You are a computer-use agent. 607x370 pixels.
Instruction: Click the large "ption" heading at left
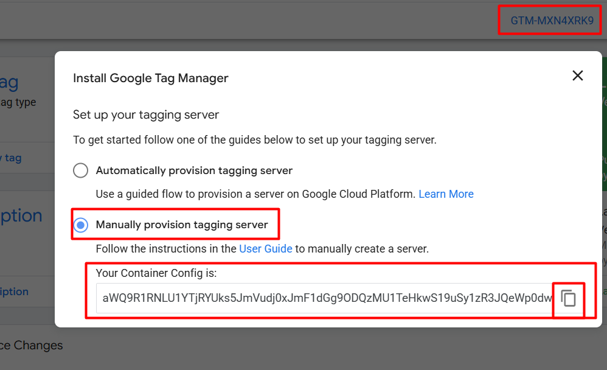[x=21, y=216]
